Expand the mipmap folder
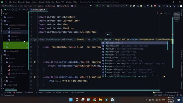This screenshot has width=183, height=103. pos(5,77)
